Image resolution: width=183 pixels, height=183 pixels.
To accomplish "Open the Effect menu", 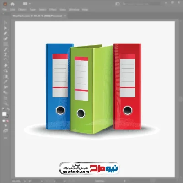I will tap(53, 10).
